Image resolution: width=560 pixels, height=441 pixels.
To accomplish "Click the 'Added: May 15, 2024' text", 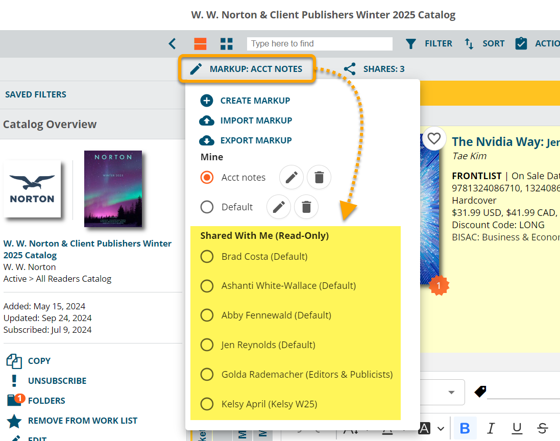I will pyautogui.click(x=44, y=306).
